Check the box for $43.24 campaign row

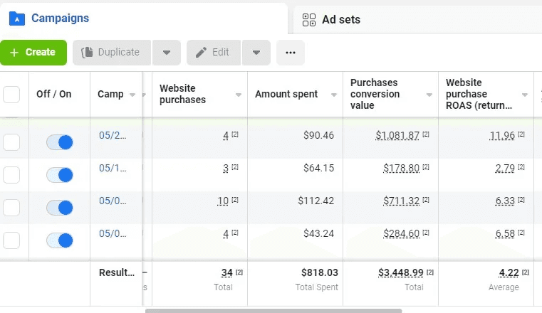[11, 240]
